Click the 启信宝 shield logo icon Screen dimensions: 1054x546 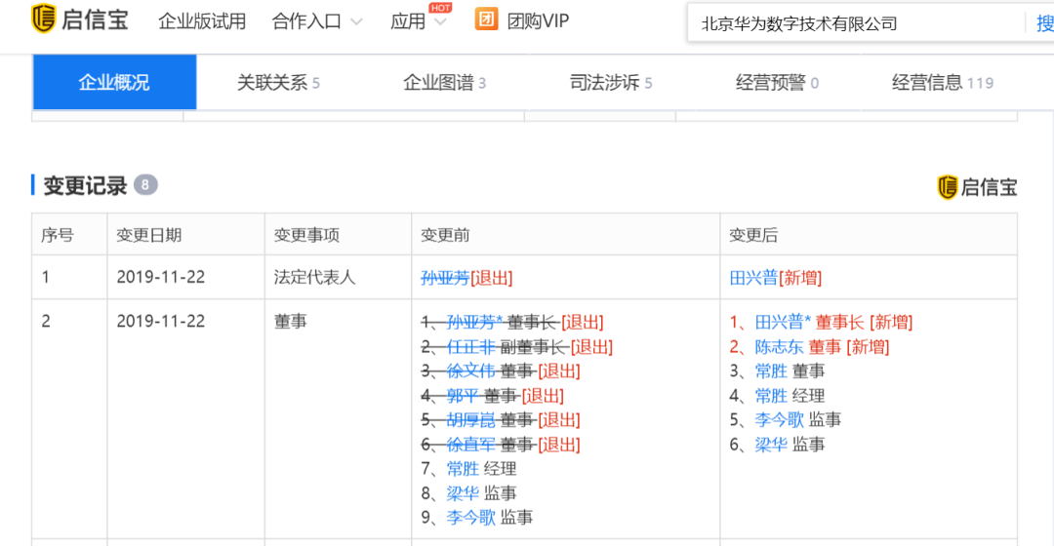[44, 19]
